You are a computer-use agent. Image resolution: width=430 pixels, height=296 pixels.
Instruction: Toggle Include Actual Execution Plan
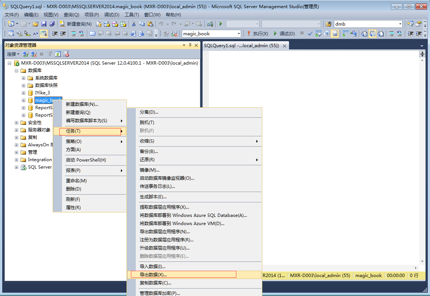(345, 33)
